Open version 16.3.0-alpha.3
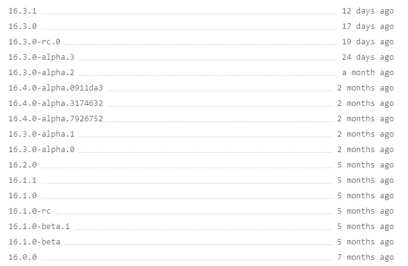Image resolution: width=408 pixels, height=266 pixels. click(x=41, y=57)
